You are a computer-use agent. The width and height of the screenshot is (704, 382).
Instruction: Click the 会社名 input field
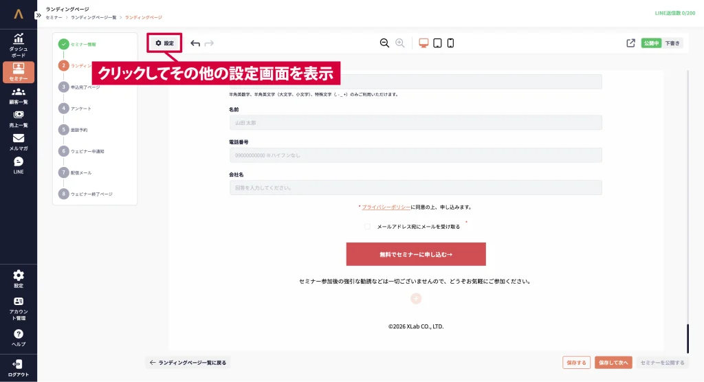(416, 188)
